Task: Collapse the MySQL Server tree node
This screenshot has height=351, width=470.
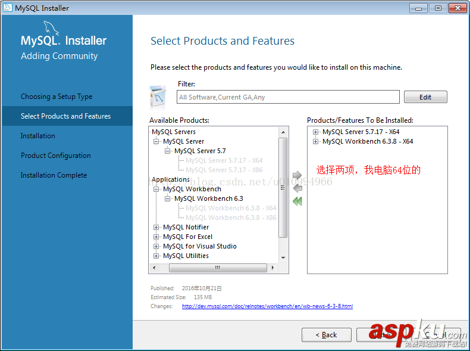Action: (156, 141)
